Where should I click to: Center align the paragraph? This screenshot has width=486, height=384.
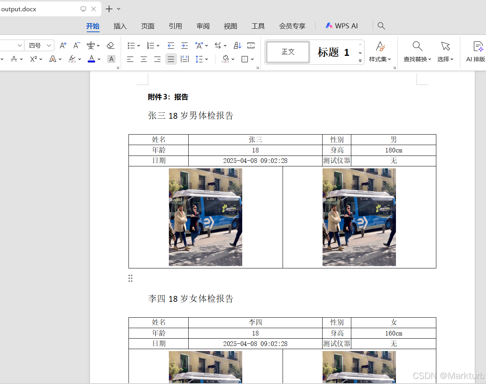point(144,59)
